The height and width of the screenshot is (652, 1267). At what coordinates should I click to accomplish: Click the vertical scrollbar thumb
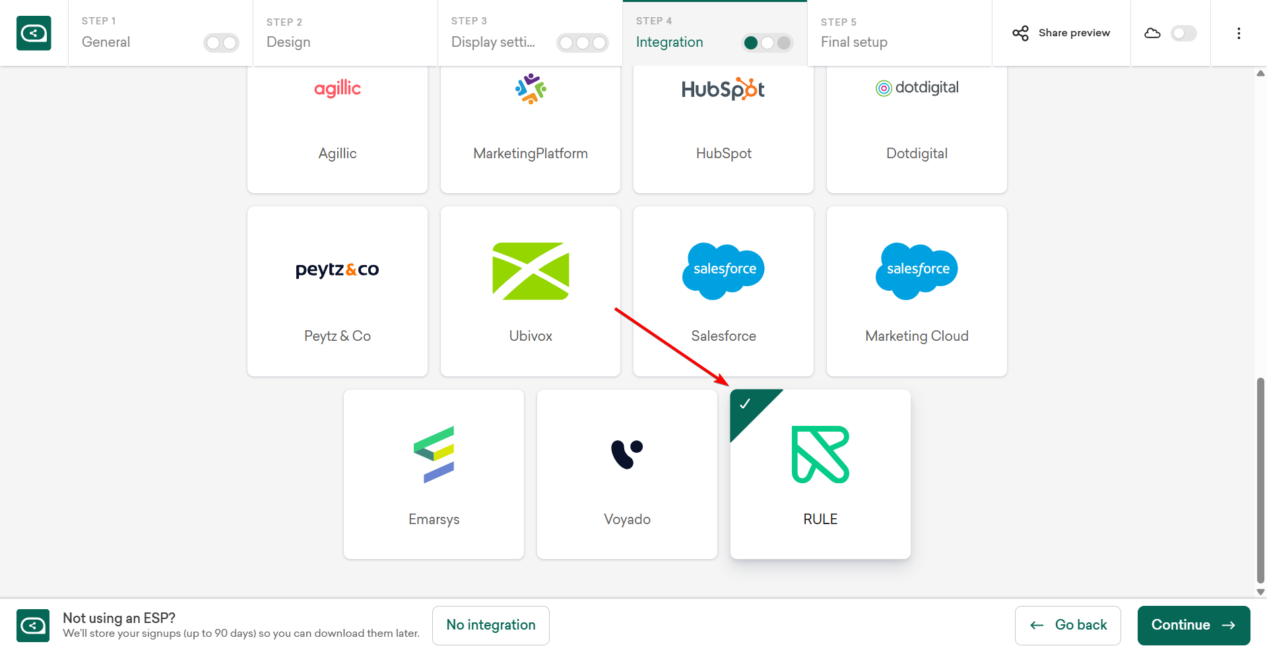[x=1260, y=480]
